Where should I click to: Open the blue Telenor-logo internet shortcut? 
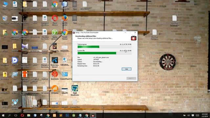pyautogui.click(x=55, y=62)
